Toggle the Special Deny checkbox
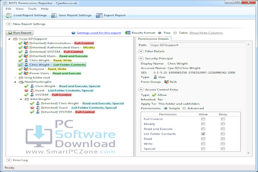 click(x=223, y=149)
